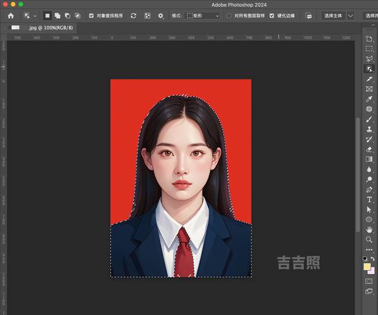Select the Frame tool with the crossed box
Viewport: 378px width, 315px height.
pos(369,89)
